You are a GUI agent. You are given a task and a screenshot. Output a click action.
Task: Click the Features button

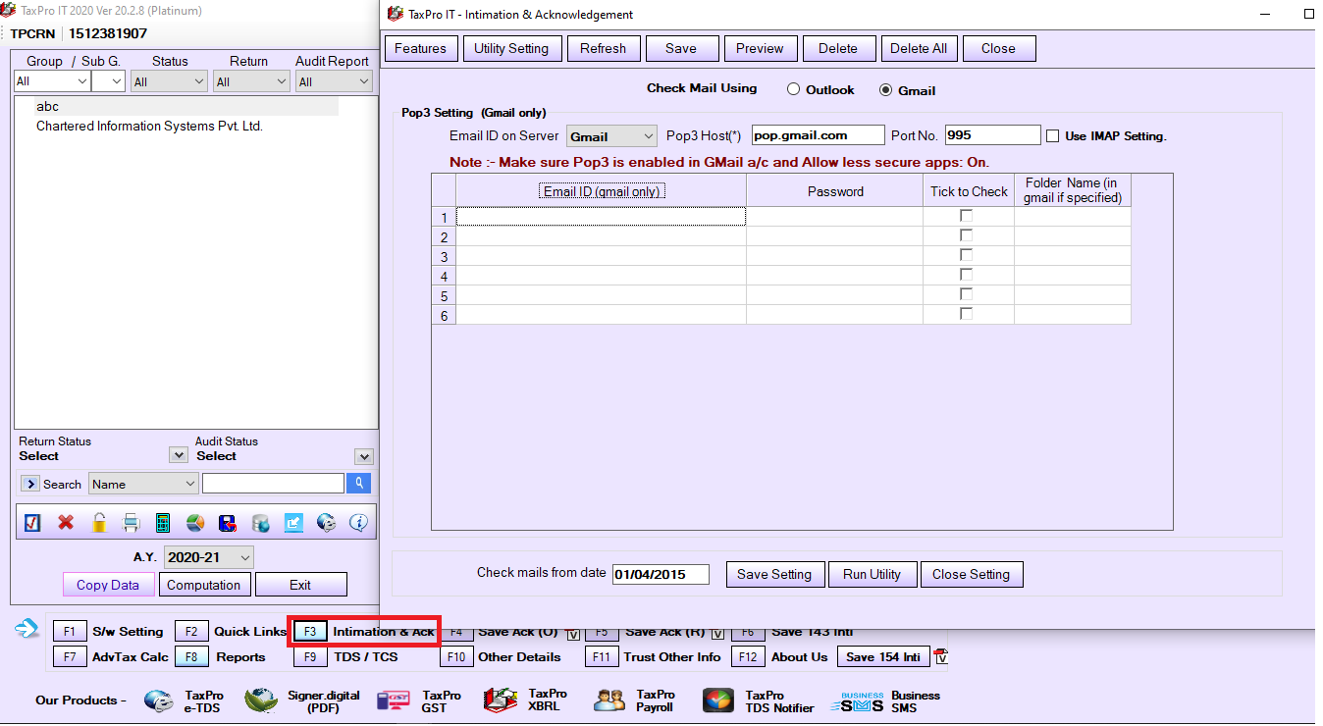coord(420,48)
